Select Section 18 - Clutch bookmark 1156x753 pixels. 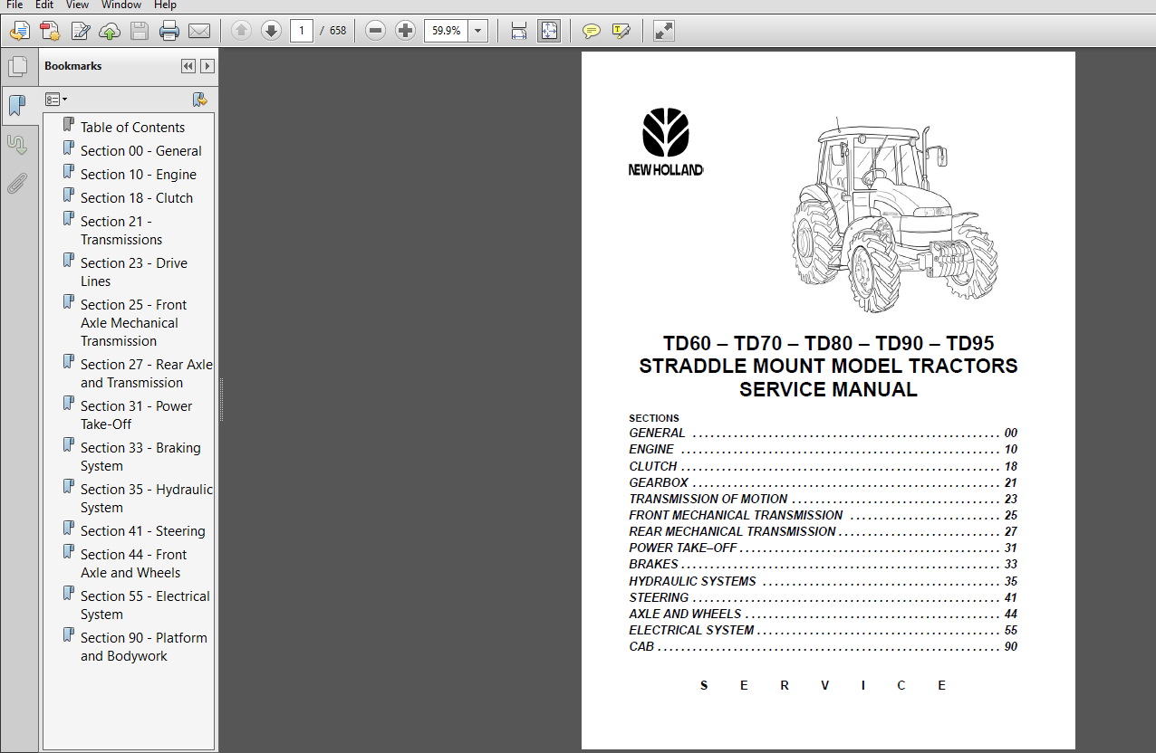(x=137, y=198)
